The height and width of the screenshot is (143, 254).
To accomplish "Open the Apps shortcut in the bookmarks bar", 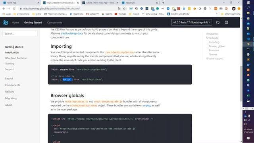I will click(7, 14).
